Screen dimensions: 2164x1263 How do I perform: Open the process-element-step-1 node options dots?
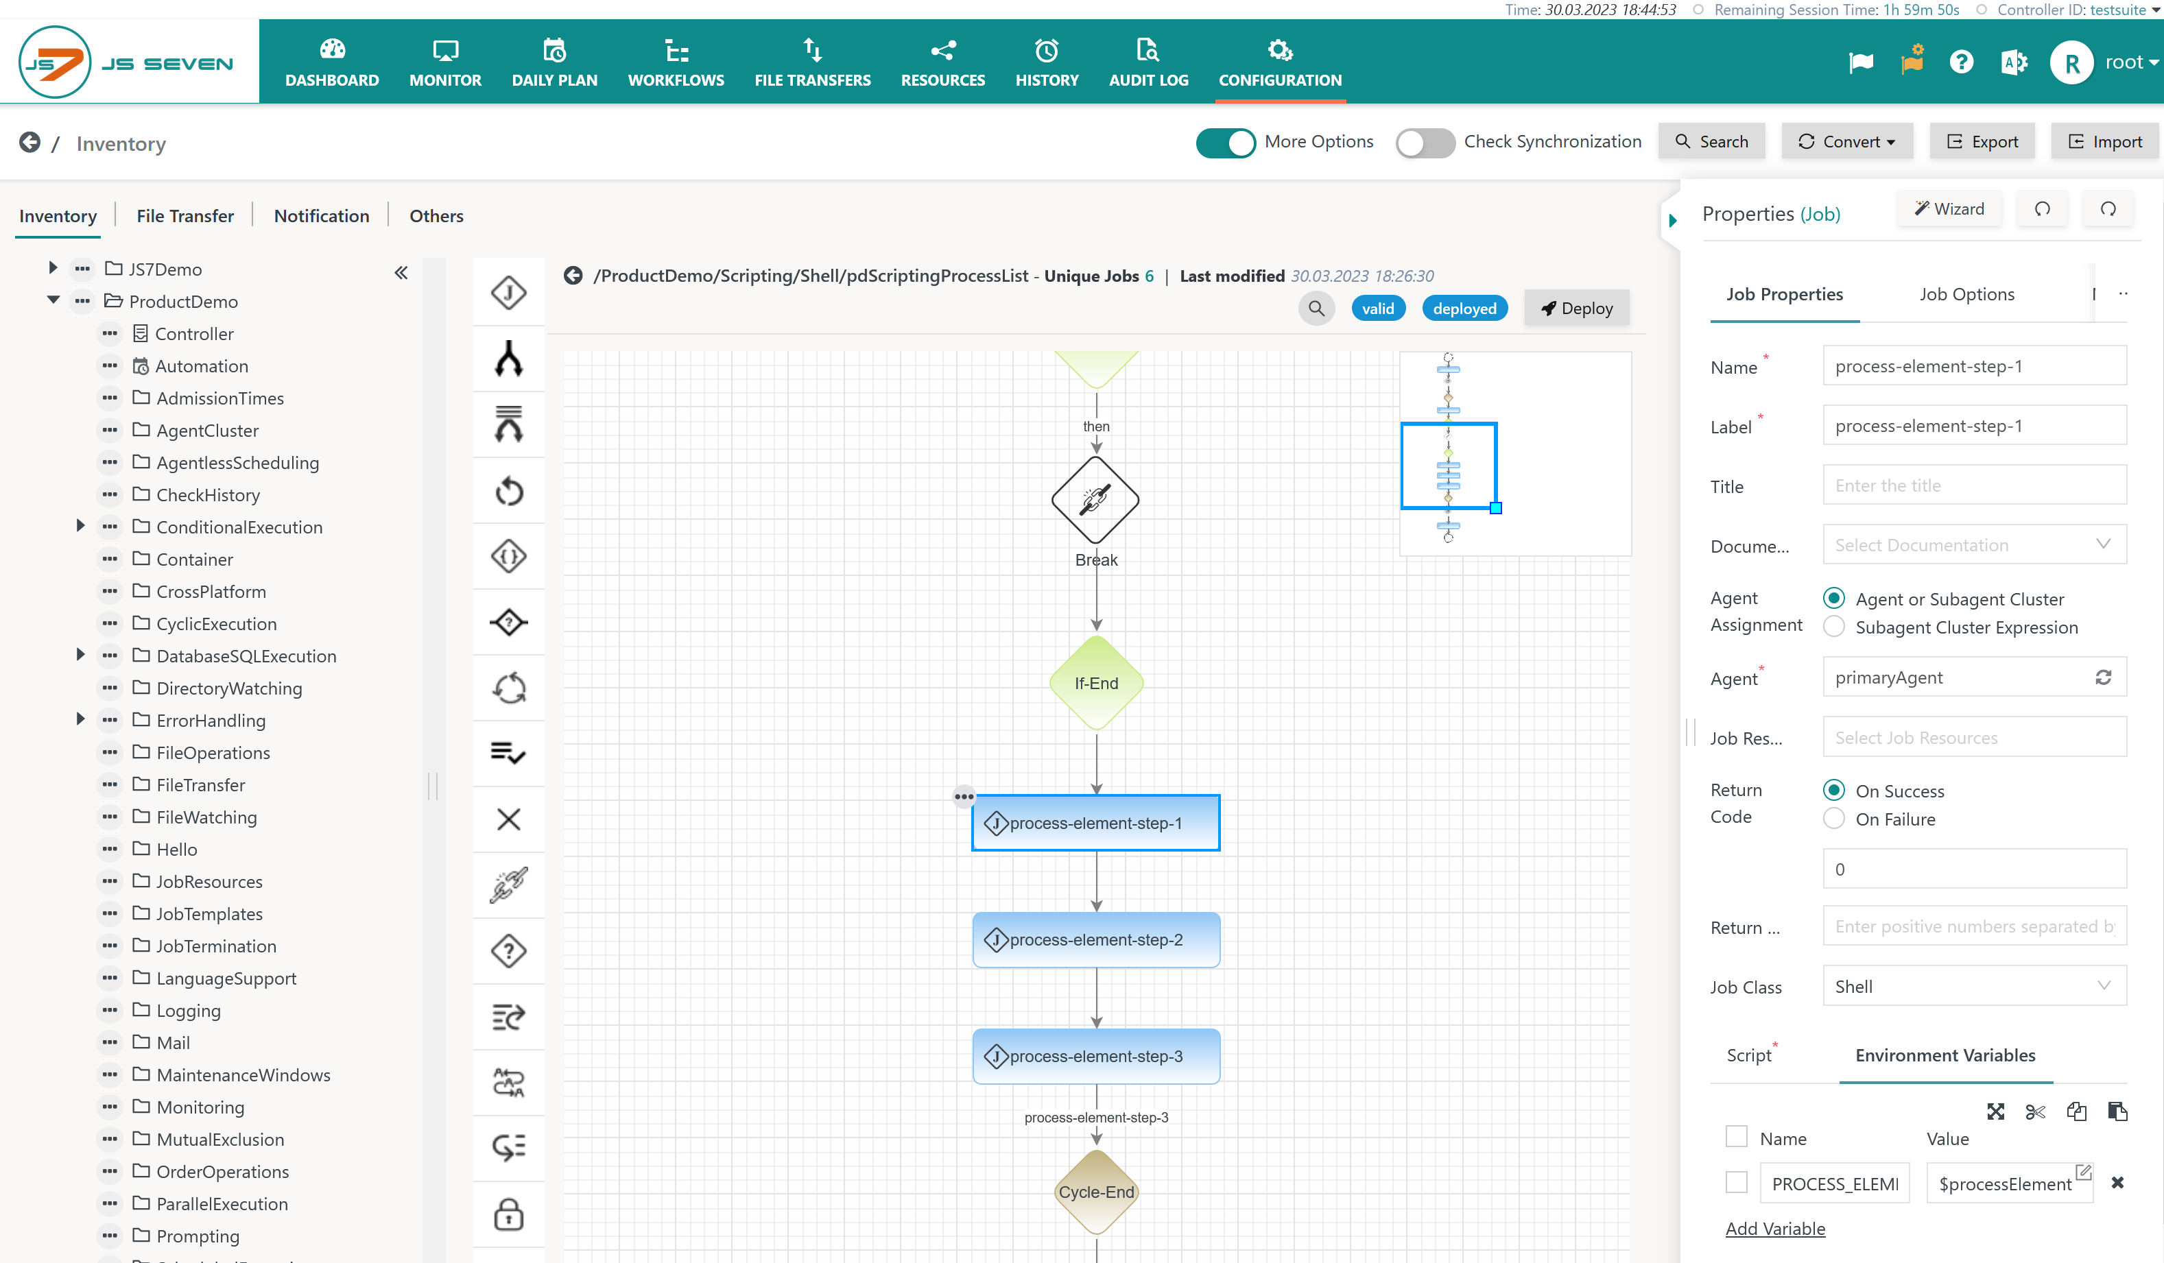tap(964, 797)
